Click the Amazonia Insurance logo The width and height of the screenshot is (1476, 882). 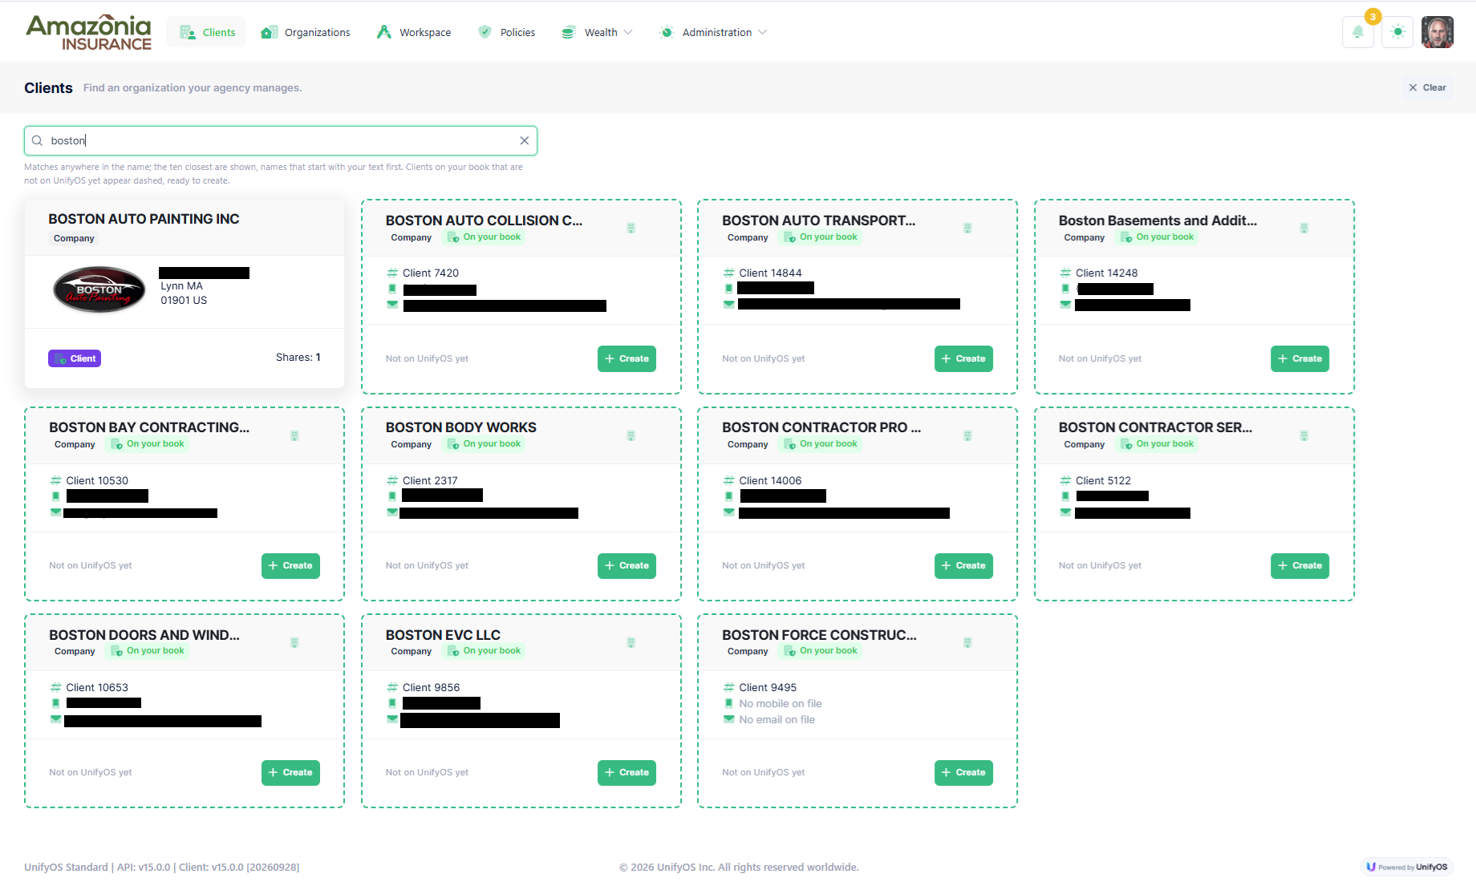pos(88,32)
